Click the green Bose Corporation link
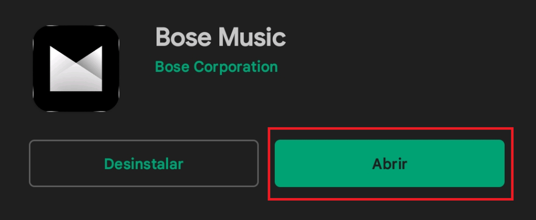This screenshot has height=220, width=536. [216, 67]
